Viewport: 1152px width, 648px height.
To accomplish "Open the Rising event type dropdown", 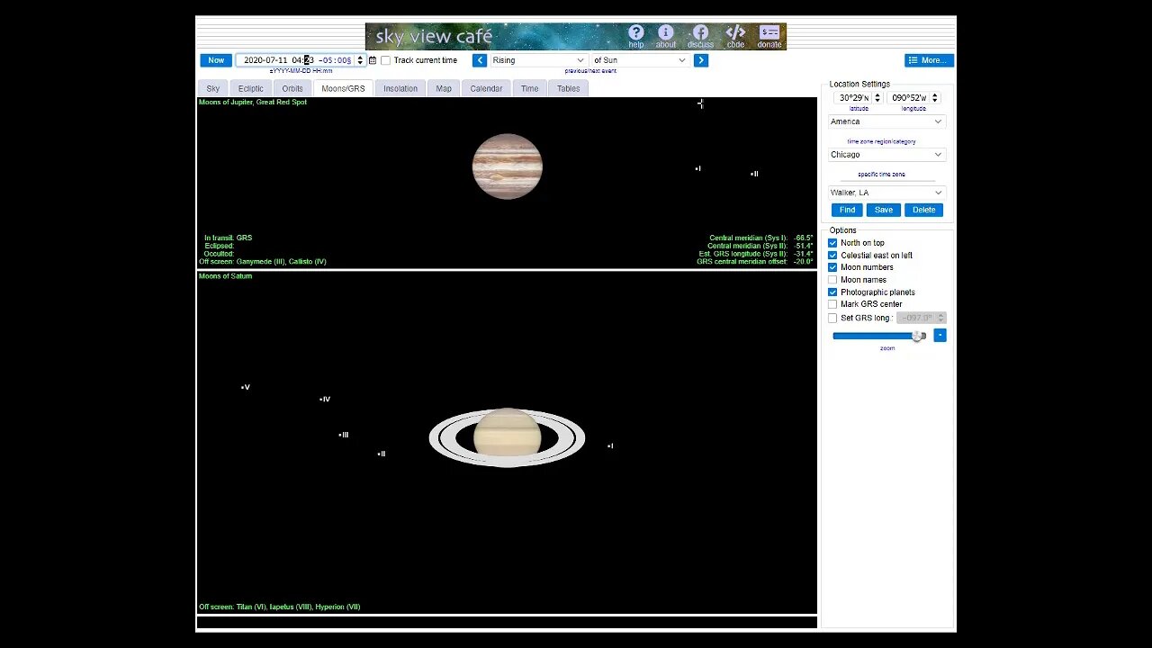I will pos(538,60).
